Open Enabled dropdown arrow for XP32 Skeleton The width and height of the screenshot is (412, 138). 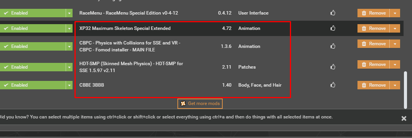[69, 28]
